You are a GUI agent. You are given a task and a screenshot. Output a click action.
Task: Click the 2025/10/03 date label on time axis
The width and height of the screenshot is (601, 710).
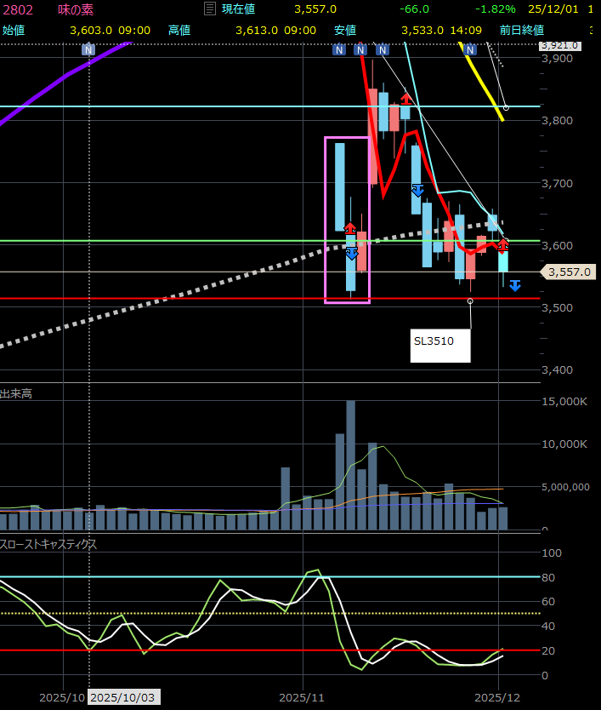[122, 697]
